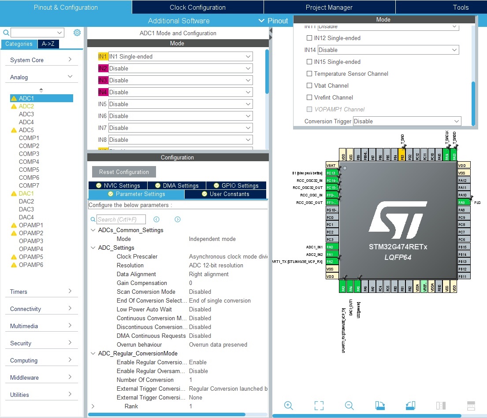The image size is (487, 418).
Task: Open the IN5 Disable dropdown
Action: (x=180, y=104)
